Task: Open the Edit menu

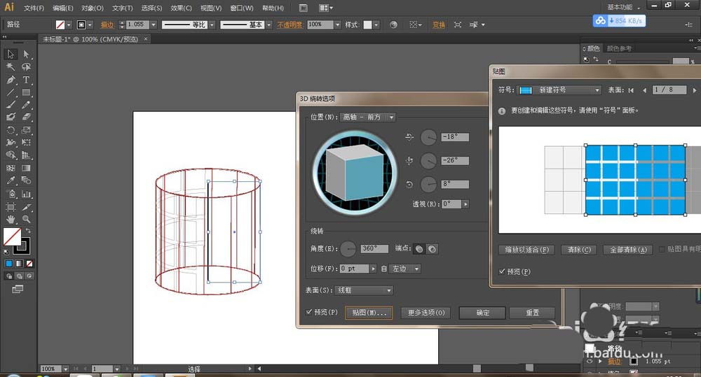Action: 62,8
